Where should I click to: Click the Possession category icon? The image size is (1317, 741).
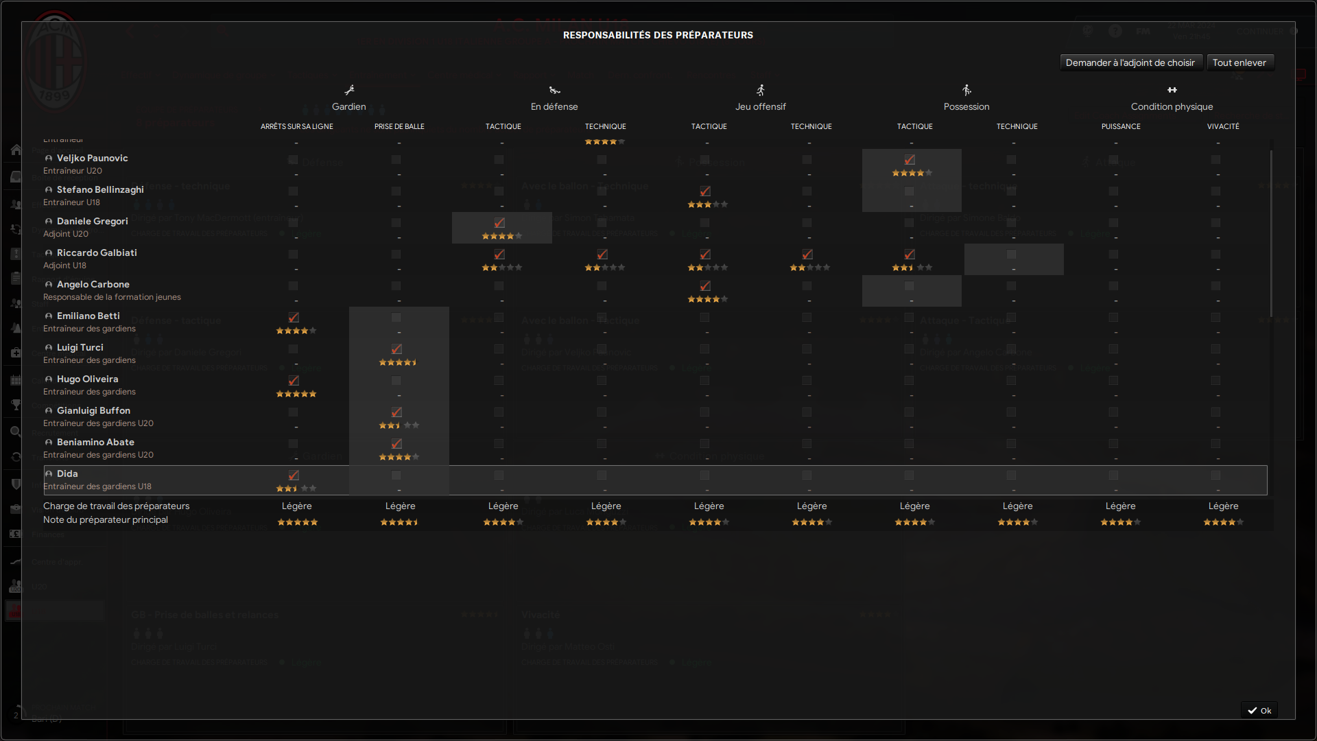click(966, 90)
